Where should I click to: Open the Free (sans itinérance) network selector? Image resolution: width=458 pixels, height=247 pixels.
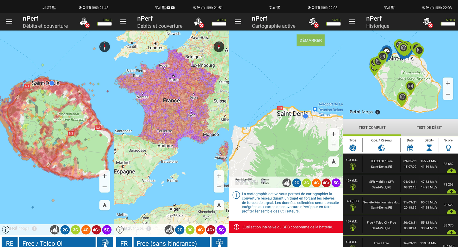pos(172,243)
